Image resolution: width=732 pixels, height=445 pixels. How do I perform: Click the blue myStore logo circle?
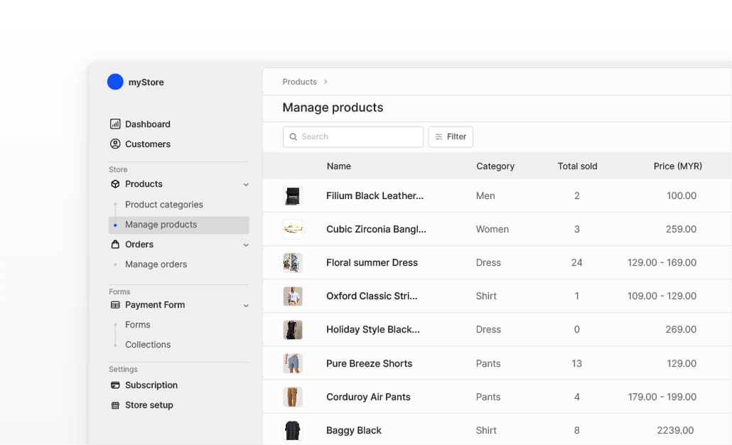coord(115,82)
